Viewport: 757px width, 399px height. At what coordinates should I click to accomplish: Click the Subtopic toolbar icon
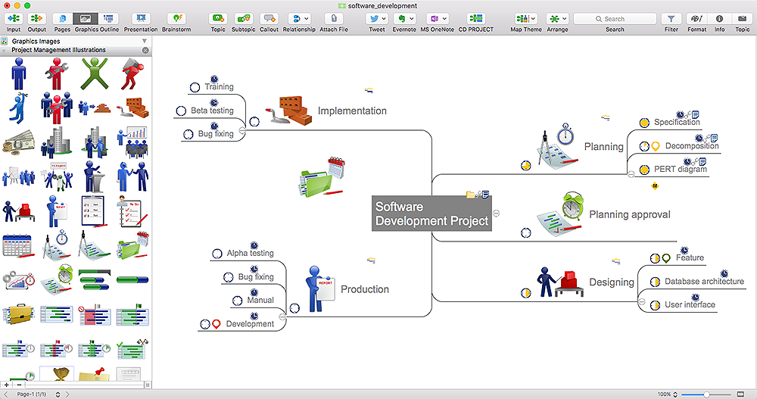point(244,18)
